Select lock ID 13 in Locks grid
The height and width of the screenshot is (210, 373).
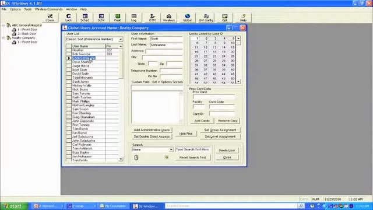pos(214,47)
